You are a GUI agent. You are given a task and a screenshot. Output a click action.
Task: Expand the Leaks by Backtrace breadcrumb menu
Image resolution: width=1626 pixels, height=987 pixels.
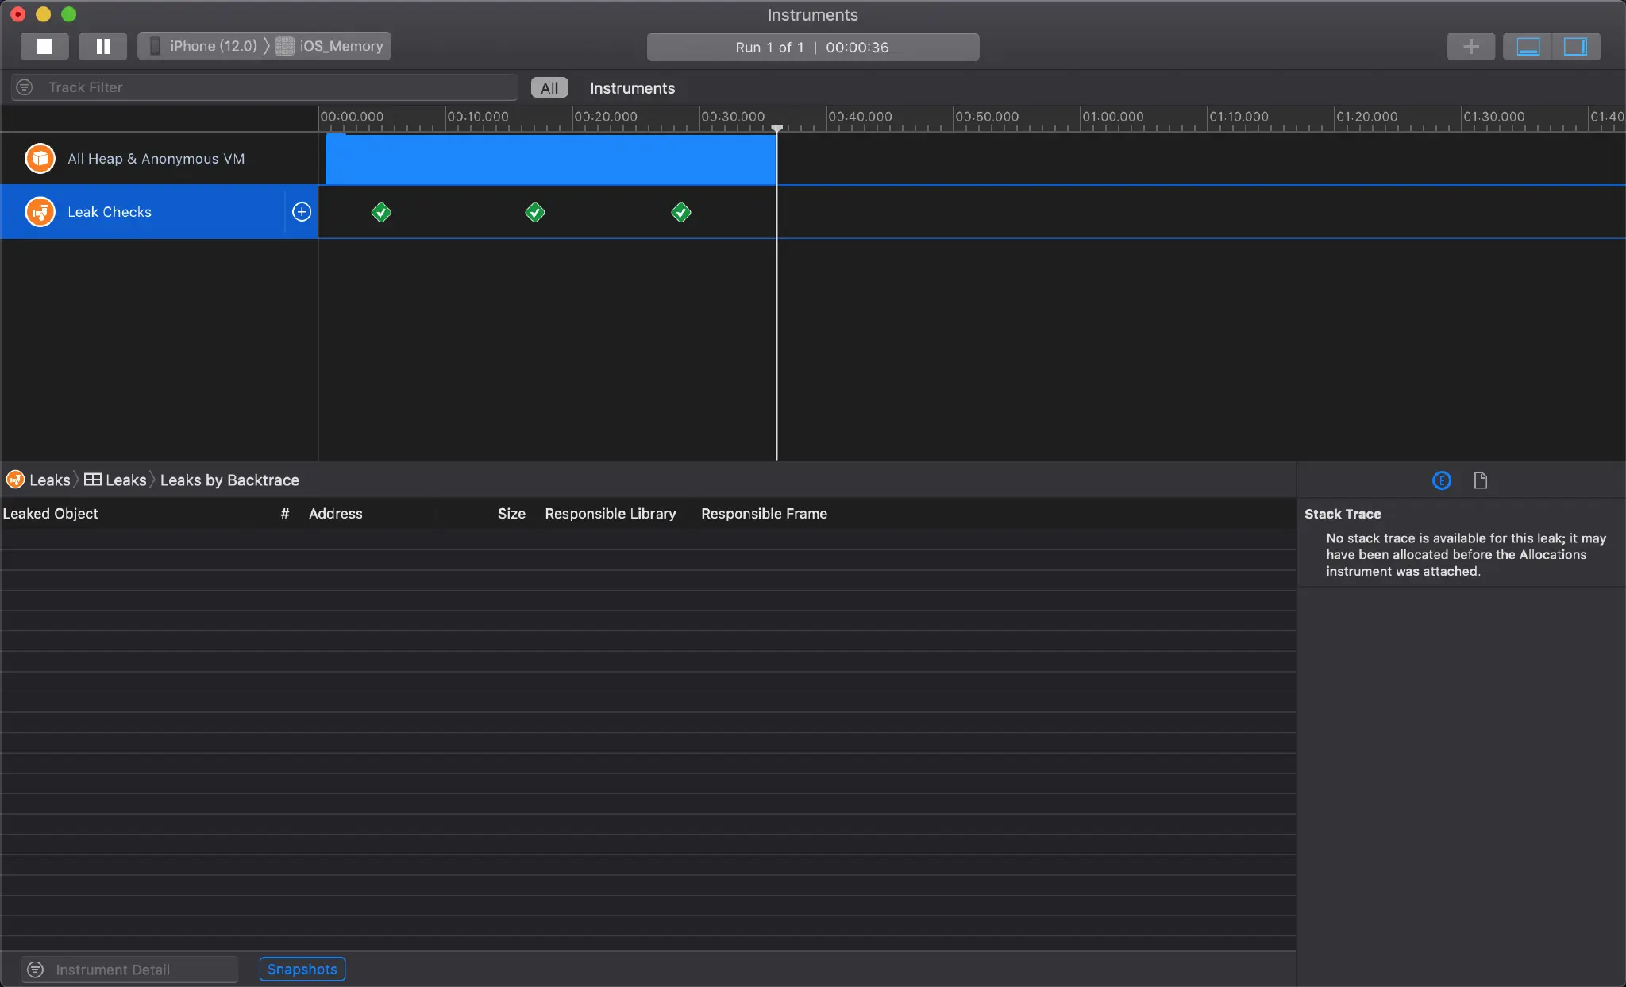tap(229, 480)
